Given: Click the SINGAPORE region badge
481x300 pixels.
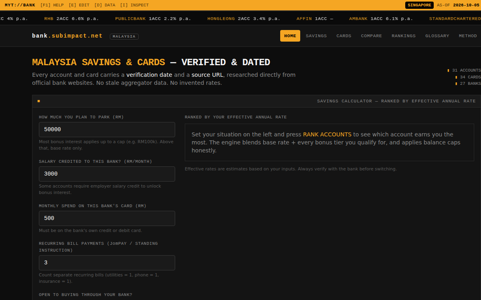Looking at the screenshot, I should (x=419, y=5).
